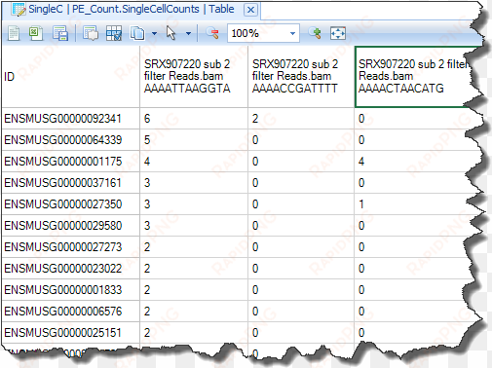Click the zoom in magnifier icon

tap(315, 33)
